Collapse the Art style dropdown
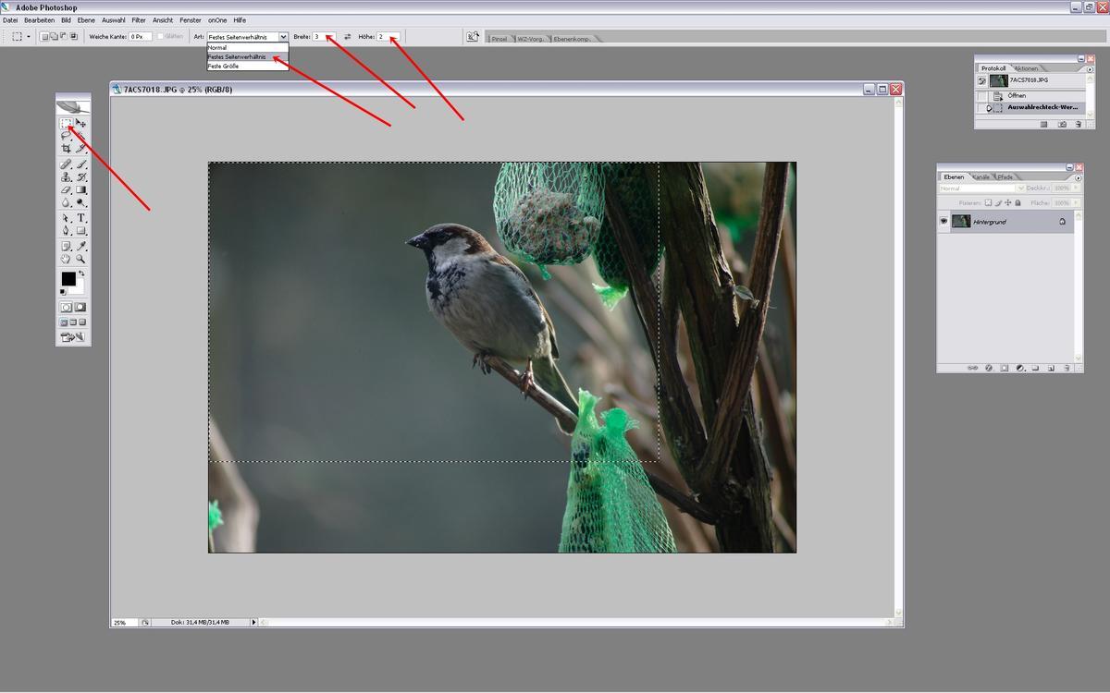 click(283, 37)
